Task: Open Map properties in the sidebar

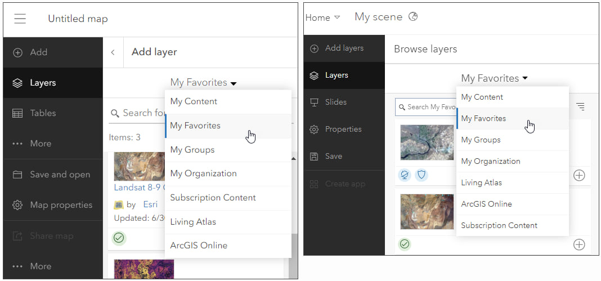Action: [x=61, y=205]
